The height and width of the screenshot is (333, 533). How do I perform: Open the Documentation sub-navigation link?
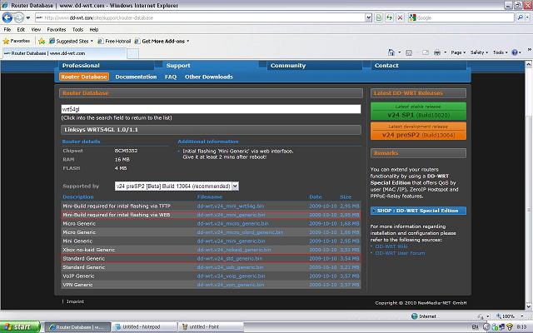[x=136, y=77]
